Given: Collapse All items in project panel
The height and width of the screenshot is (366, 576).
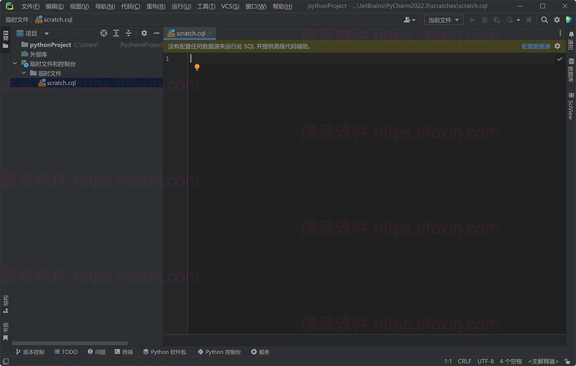Looking at the screenshot, I should coord(129,33).
